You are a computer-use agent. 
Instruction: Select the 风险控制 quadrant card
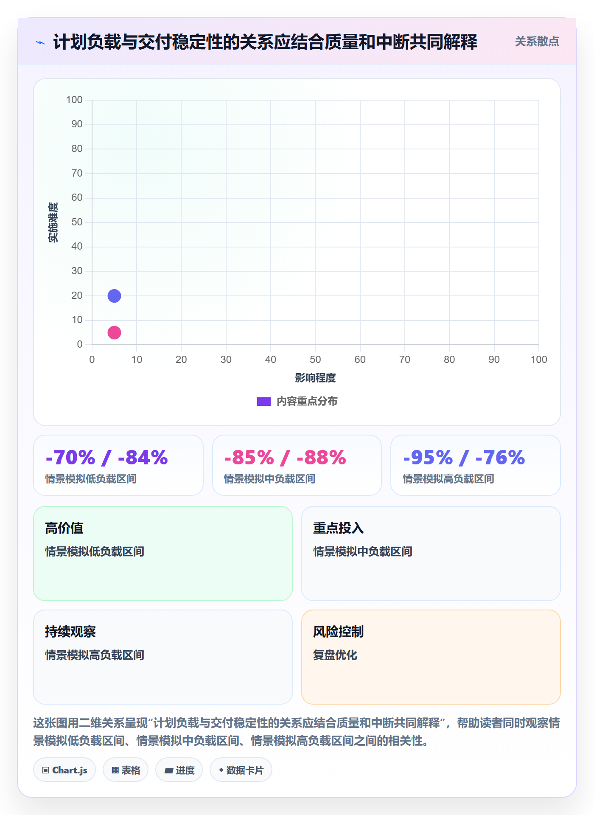click(431, 657)
